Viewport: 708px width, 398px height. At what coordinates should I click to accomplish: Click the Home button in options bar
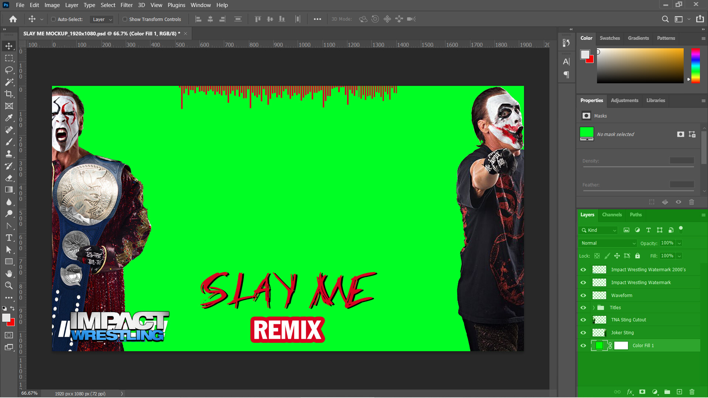[x=13, y=19]
